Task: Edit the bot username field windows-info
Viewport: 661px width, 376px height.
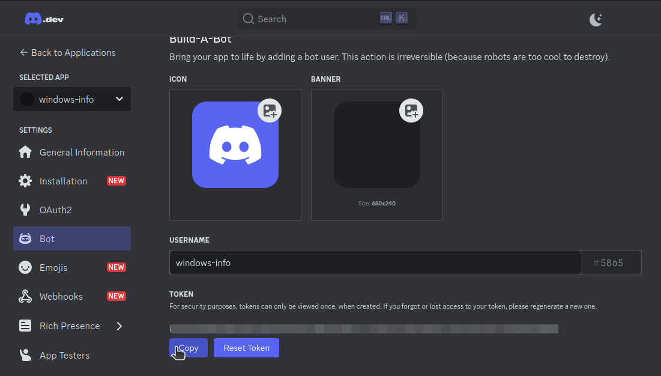Action: pyautogui.click(x=375, y=262)
